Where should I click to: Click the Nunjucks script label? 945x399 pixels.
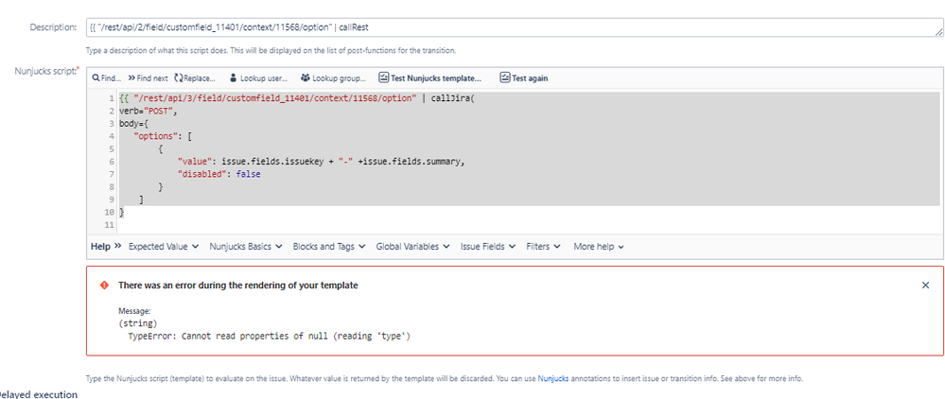pos(46,71)
